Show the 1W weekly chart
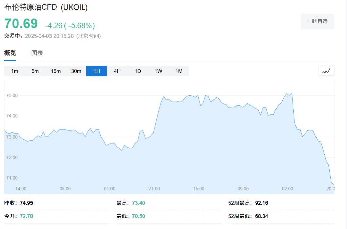This screenshot has width=347, height=229. pos(158,71)
